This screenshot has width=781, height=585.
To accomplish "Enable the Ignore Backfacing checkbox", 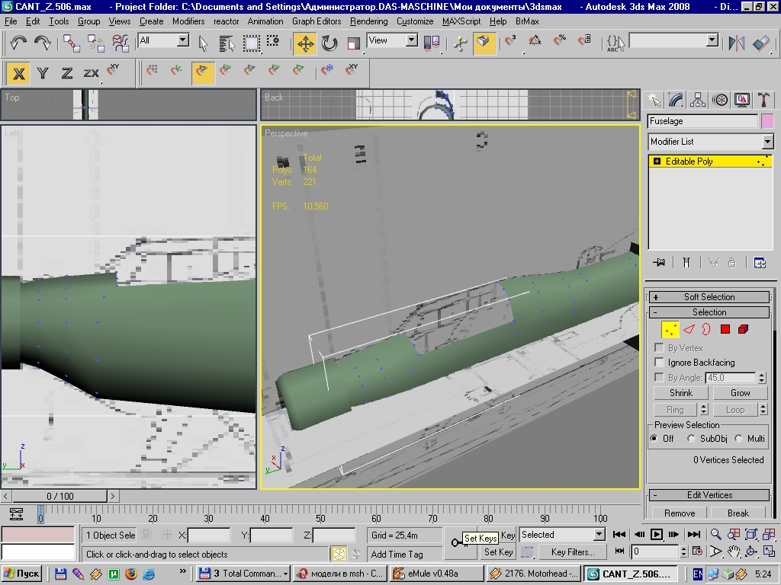I will 660,363.
